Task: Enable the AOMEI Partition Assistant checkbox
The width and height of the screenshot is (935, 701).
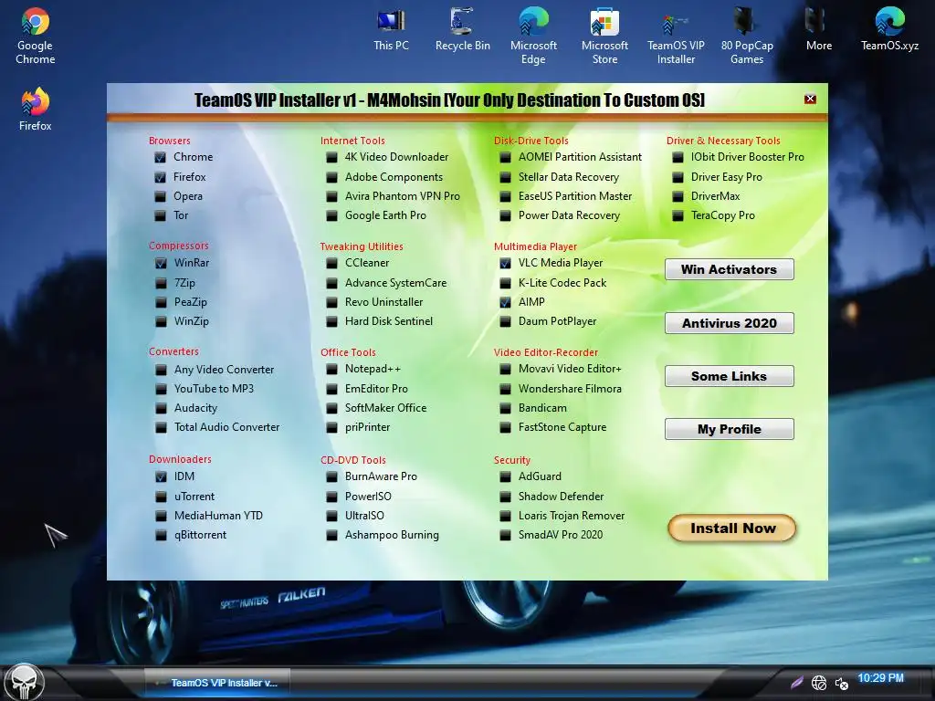Action: 505,157
